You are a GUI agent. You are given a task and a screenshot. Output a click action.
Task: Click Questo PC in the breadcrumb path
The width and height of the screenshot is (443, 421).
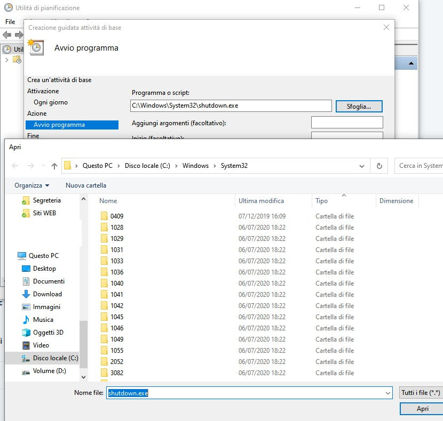click(98, 166)
